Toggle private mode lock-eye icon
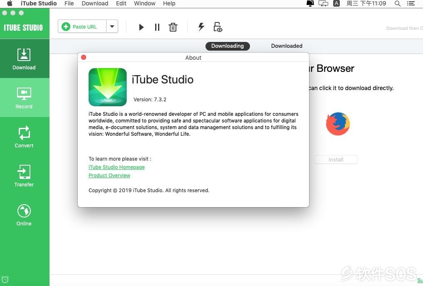423x286 pixels. pos(218,27)
